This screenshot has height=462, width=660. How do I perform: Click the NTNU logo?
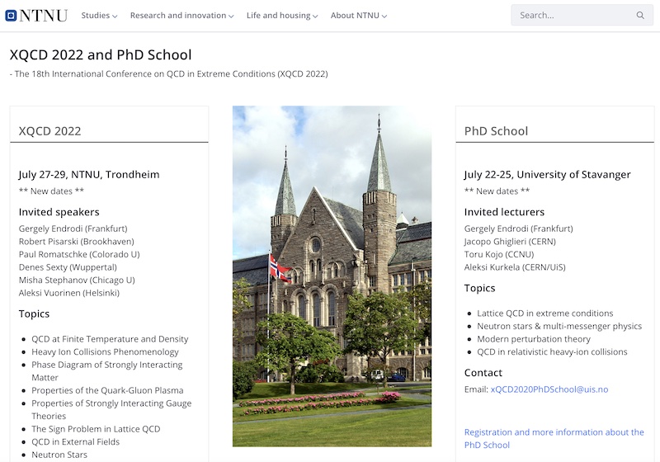[x=36, y=16]
